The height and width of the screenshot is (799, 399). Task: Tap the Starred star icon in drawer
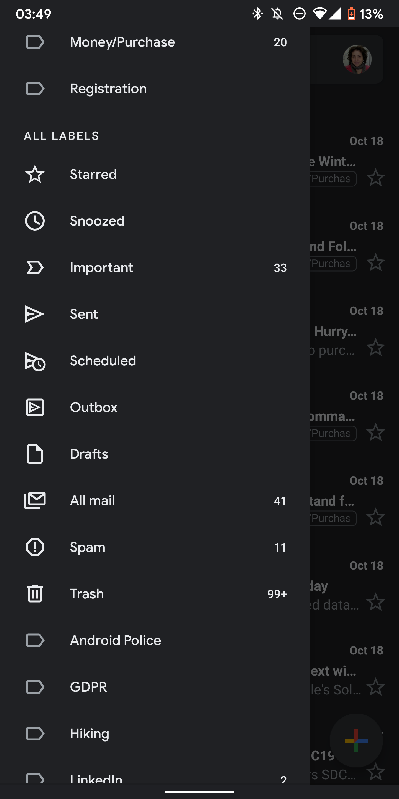(35, 174)
